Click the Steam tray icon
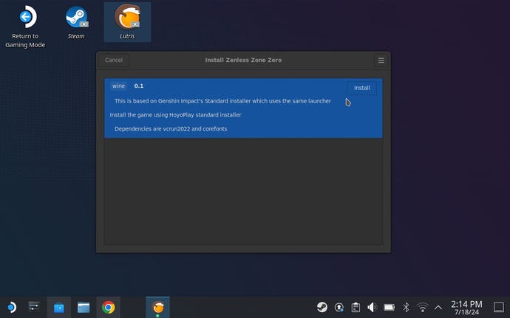The image size is (510, 318). tap(322, 307)
